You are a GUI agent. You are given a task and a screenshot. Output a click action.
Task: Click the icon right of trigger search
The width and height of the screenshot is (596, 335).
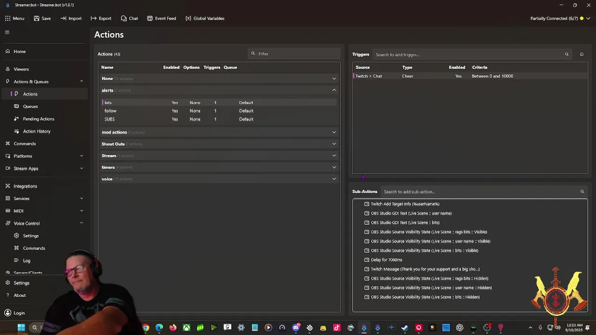[582, 54]
